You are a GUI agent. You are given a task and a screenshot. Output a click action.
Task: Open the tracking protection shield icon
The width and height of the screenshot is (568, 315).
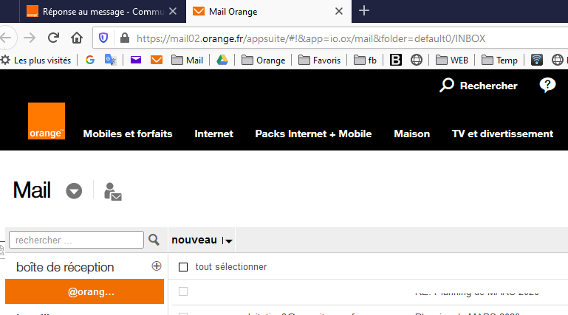[x=103, y=38]
